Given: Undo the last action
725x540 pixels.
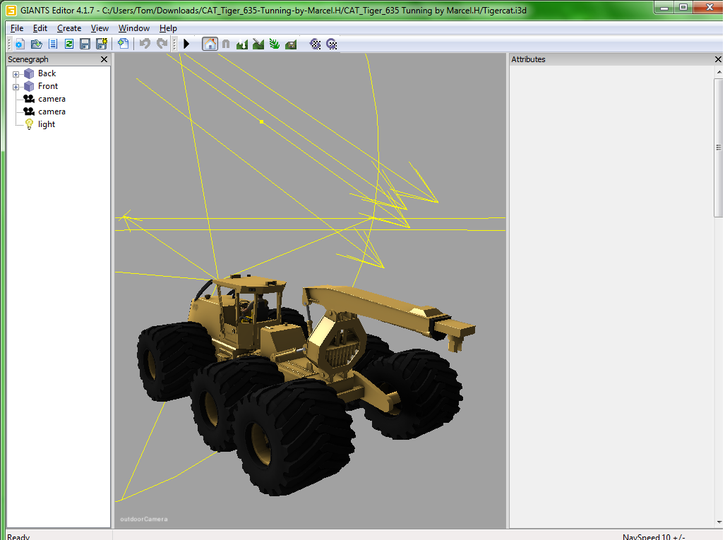Looking at the screenshot, I should [145, 44].
